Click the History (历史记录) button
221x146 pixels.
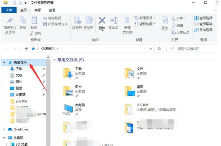point(180,32)
